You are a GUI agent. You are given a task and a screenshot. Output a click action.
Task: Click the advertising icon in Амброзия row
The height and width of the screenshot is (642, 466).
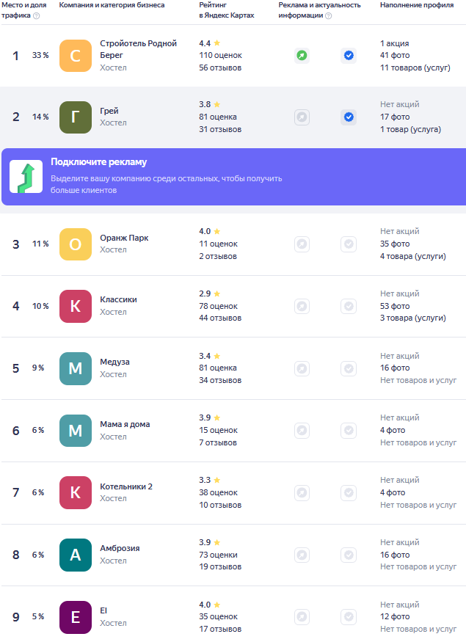click(302, 555)
